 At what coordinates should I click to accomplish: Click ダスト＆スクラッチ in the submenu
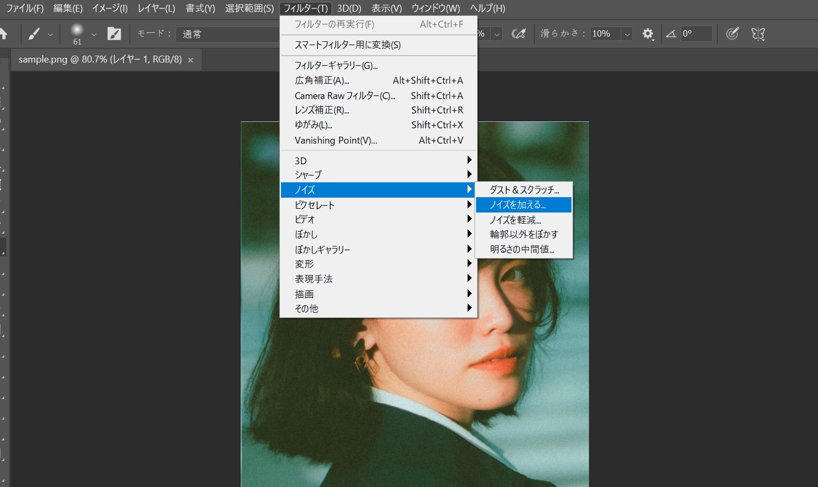[x=524, y=190]
